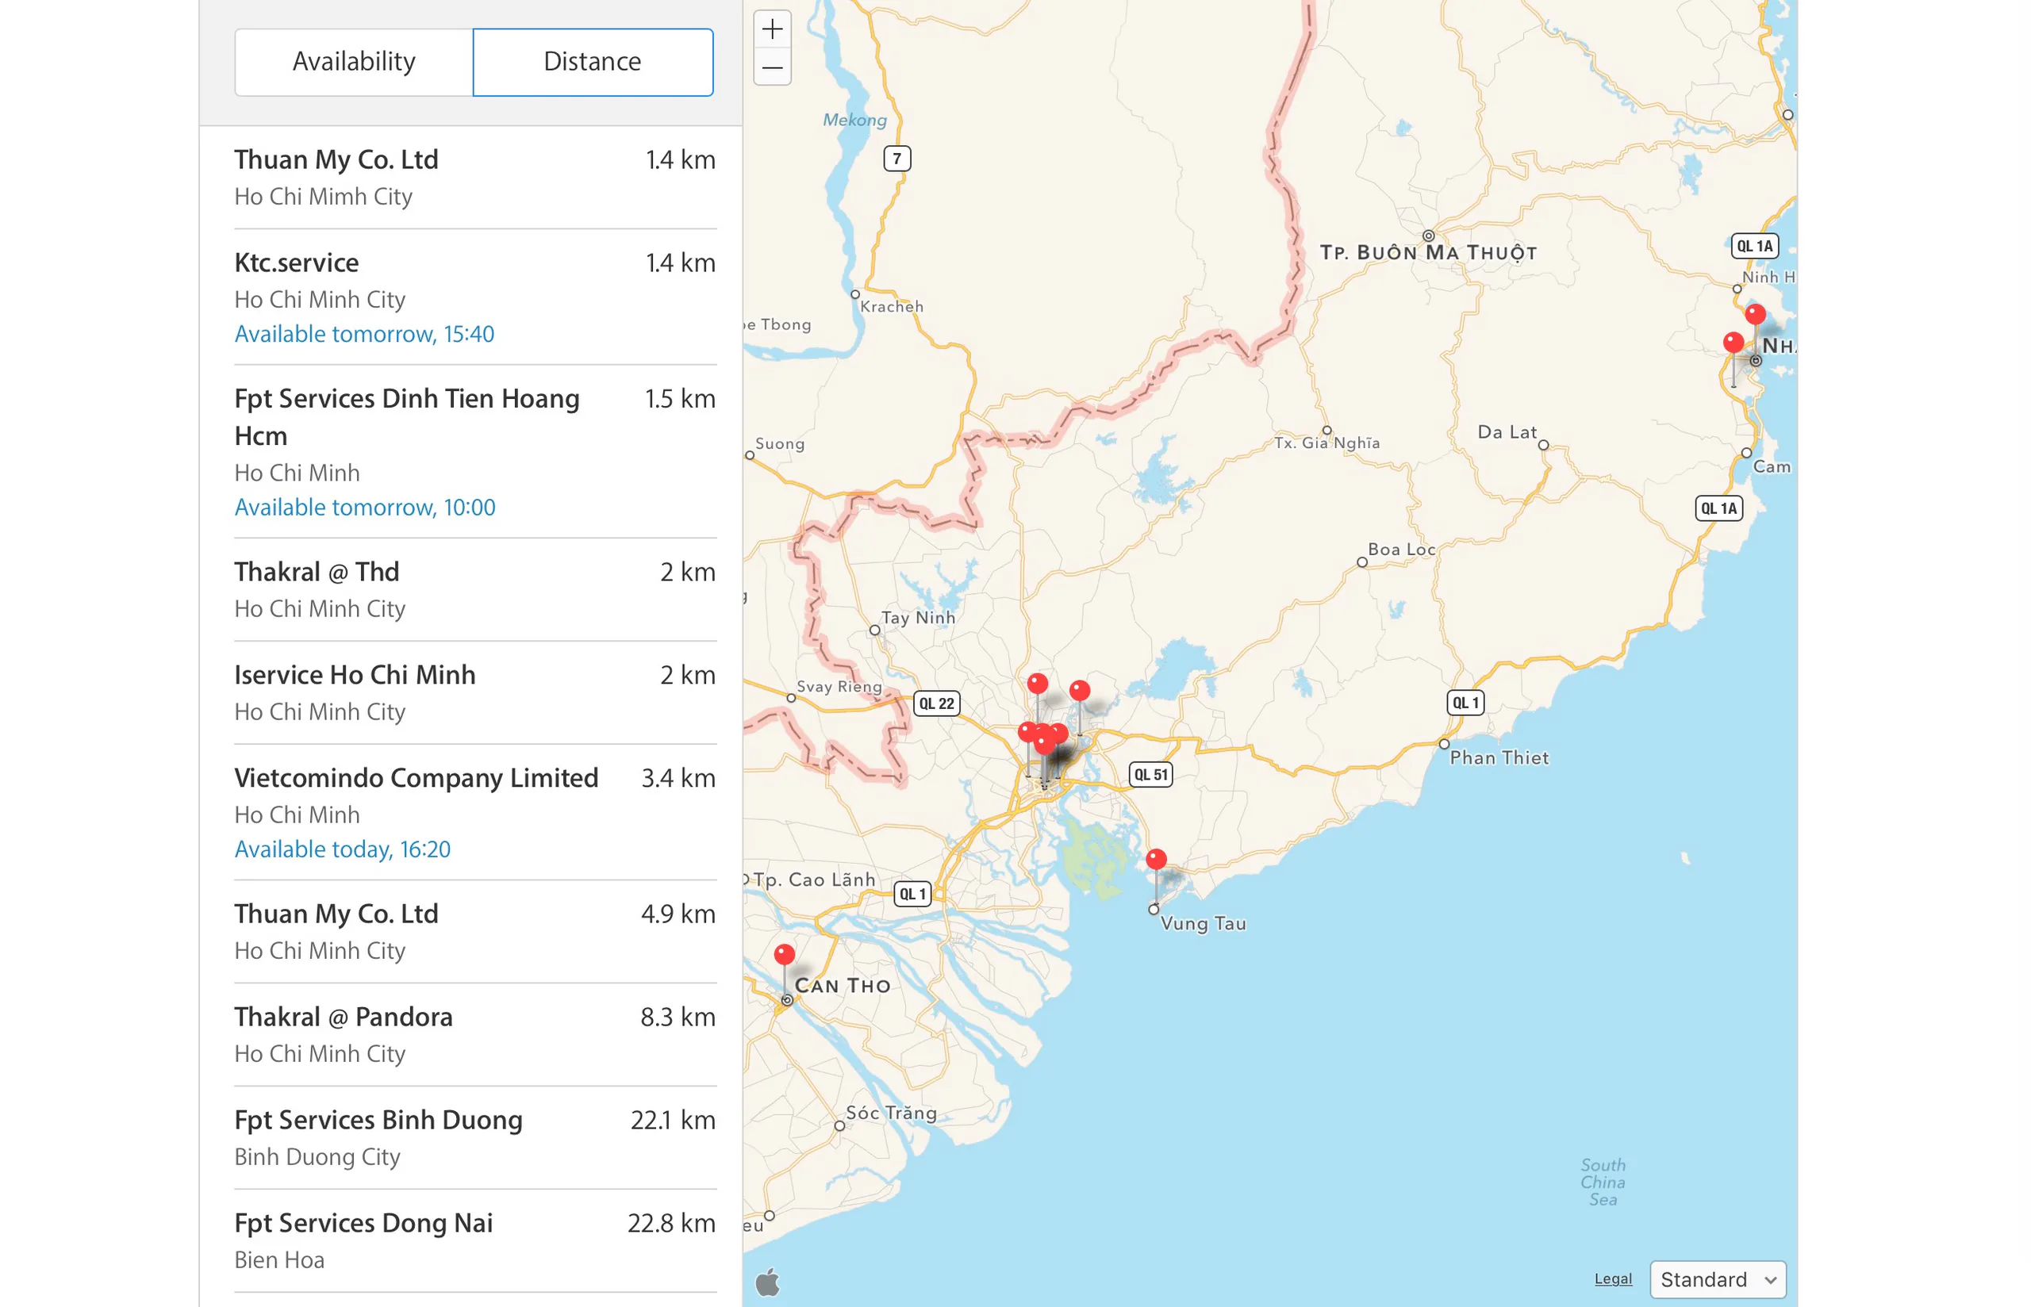Open the Legal link

point(1613,1279)
